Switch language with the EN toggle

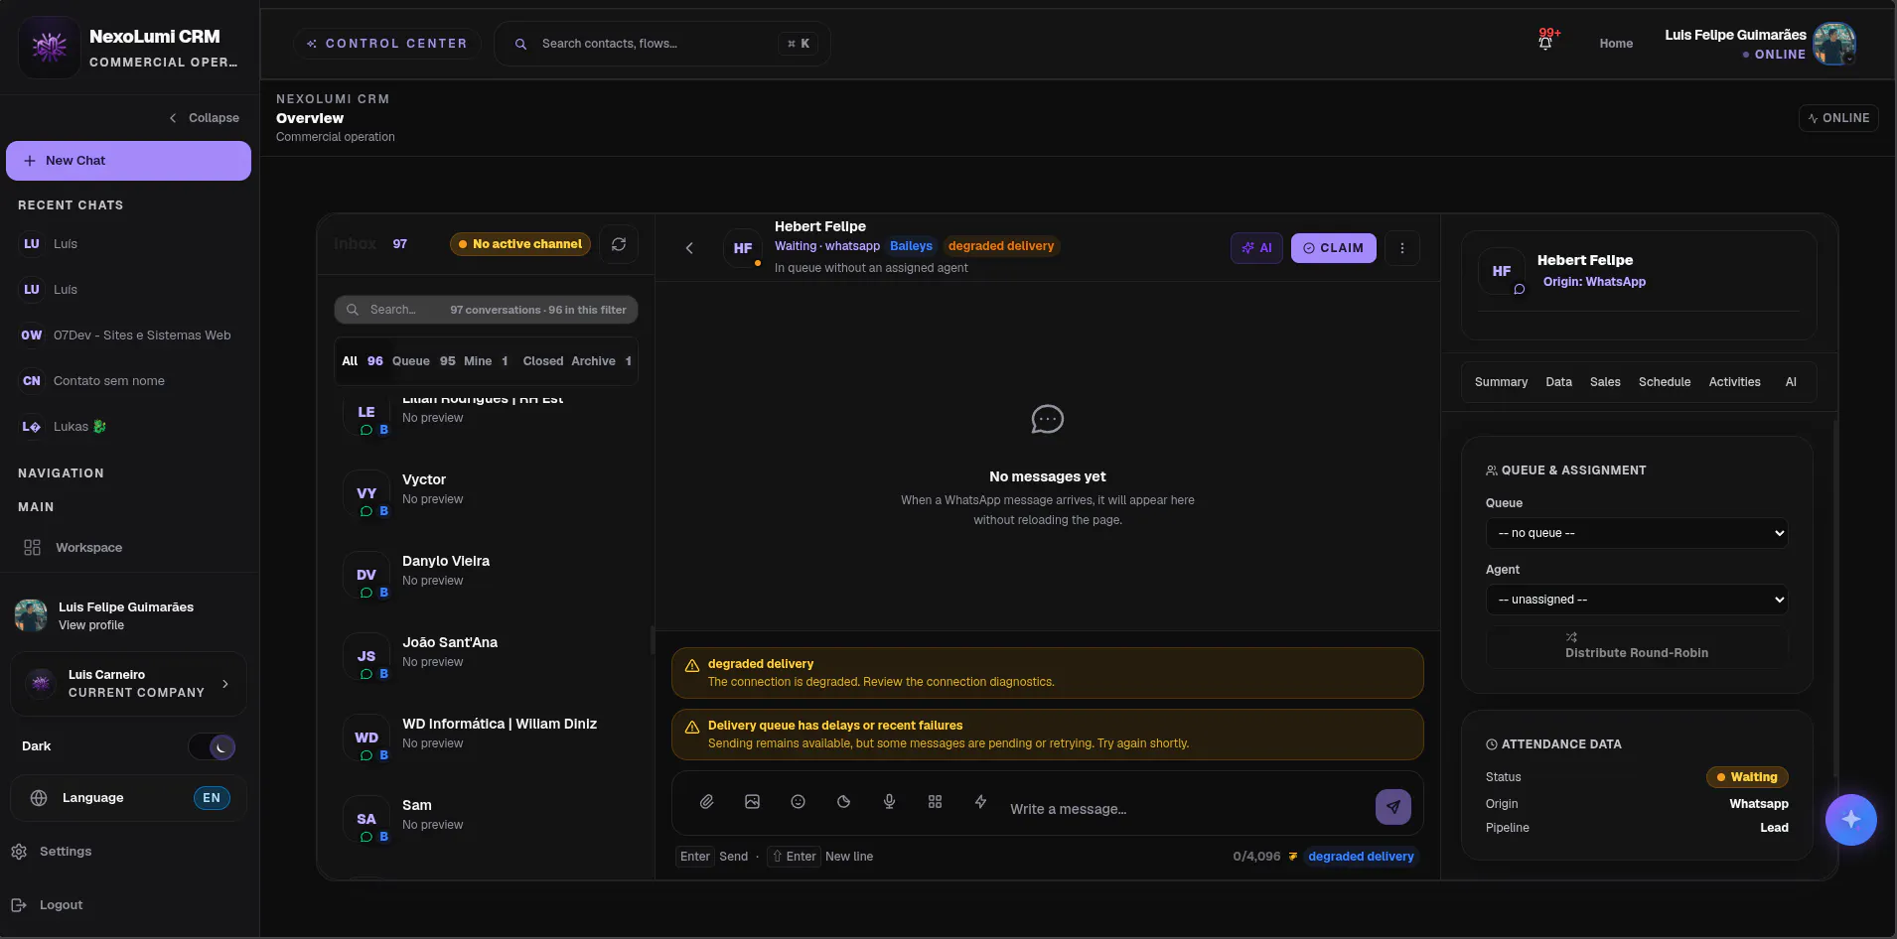[x=212, y=798]
